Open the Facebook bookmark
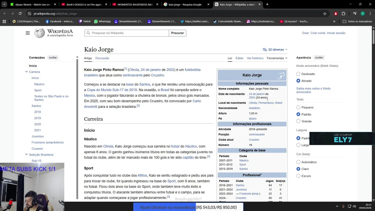 (x=60, y=21)
